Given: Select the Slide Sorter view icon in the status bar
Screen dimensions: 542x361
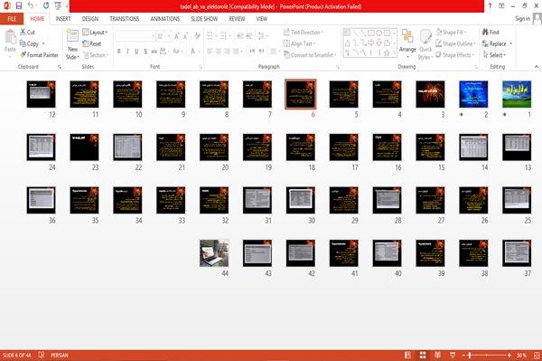Looking at the screenshot, I should (423, 355).
